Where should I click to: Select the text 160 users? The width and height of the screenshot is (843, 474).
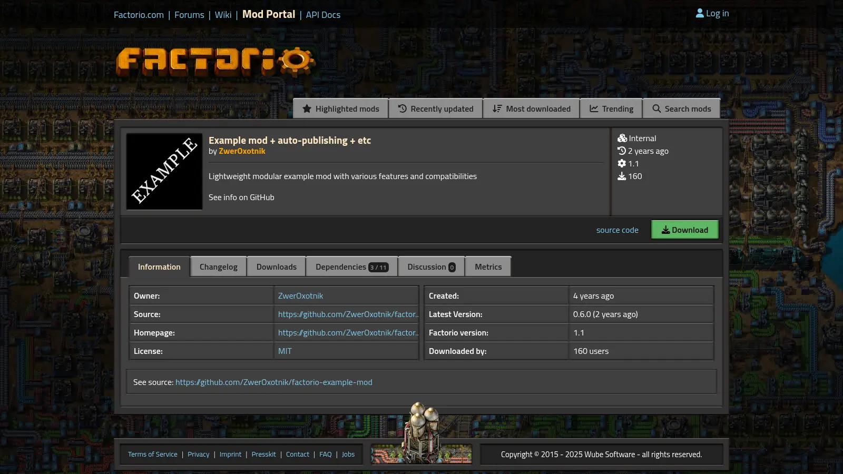point(591,351)
